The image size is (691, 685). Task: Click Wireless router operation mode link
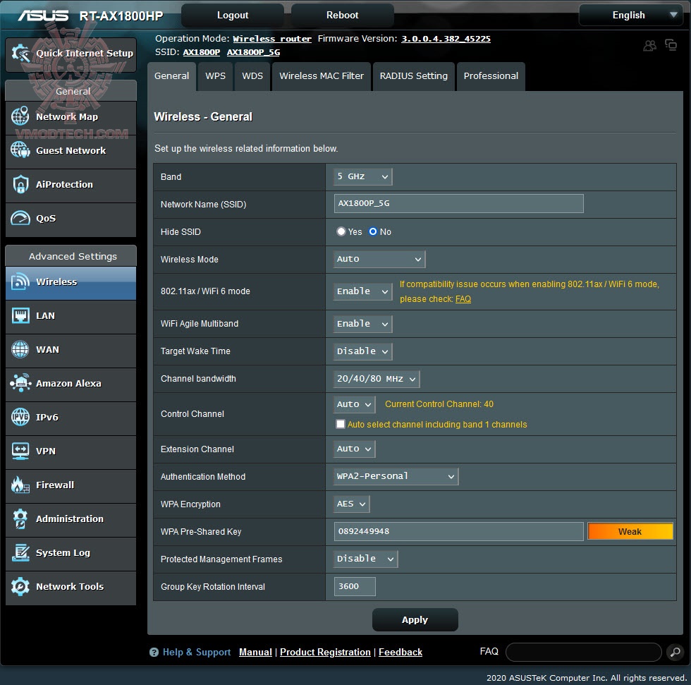272,39
